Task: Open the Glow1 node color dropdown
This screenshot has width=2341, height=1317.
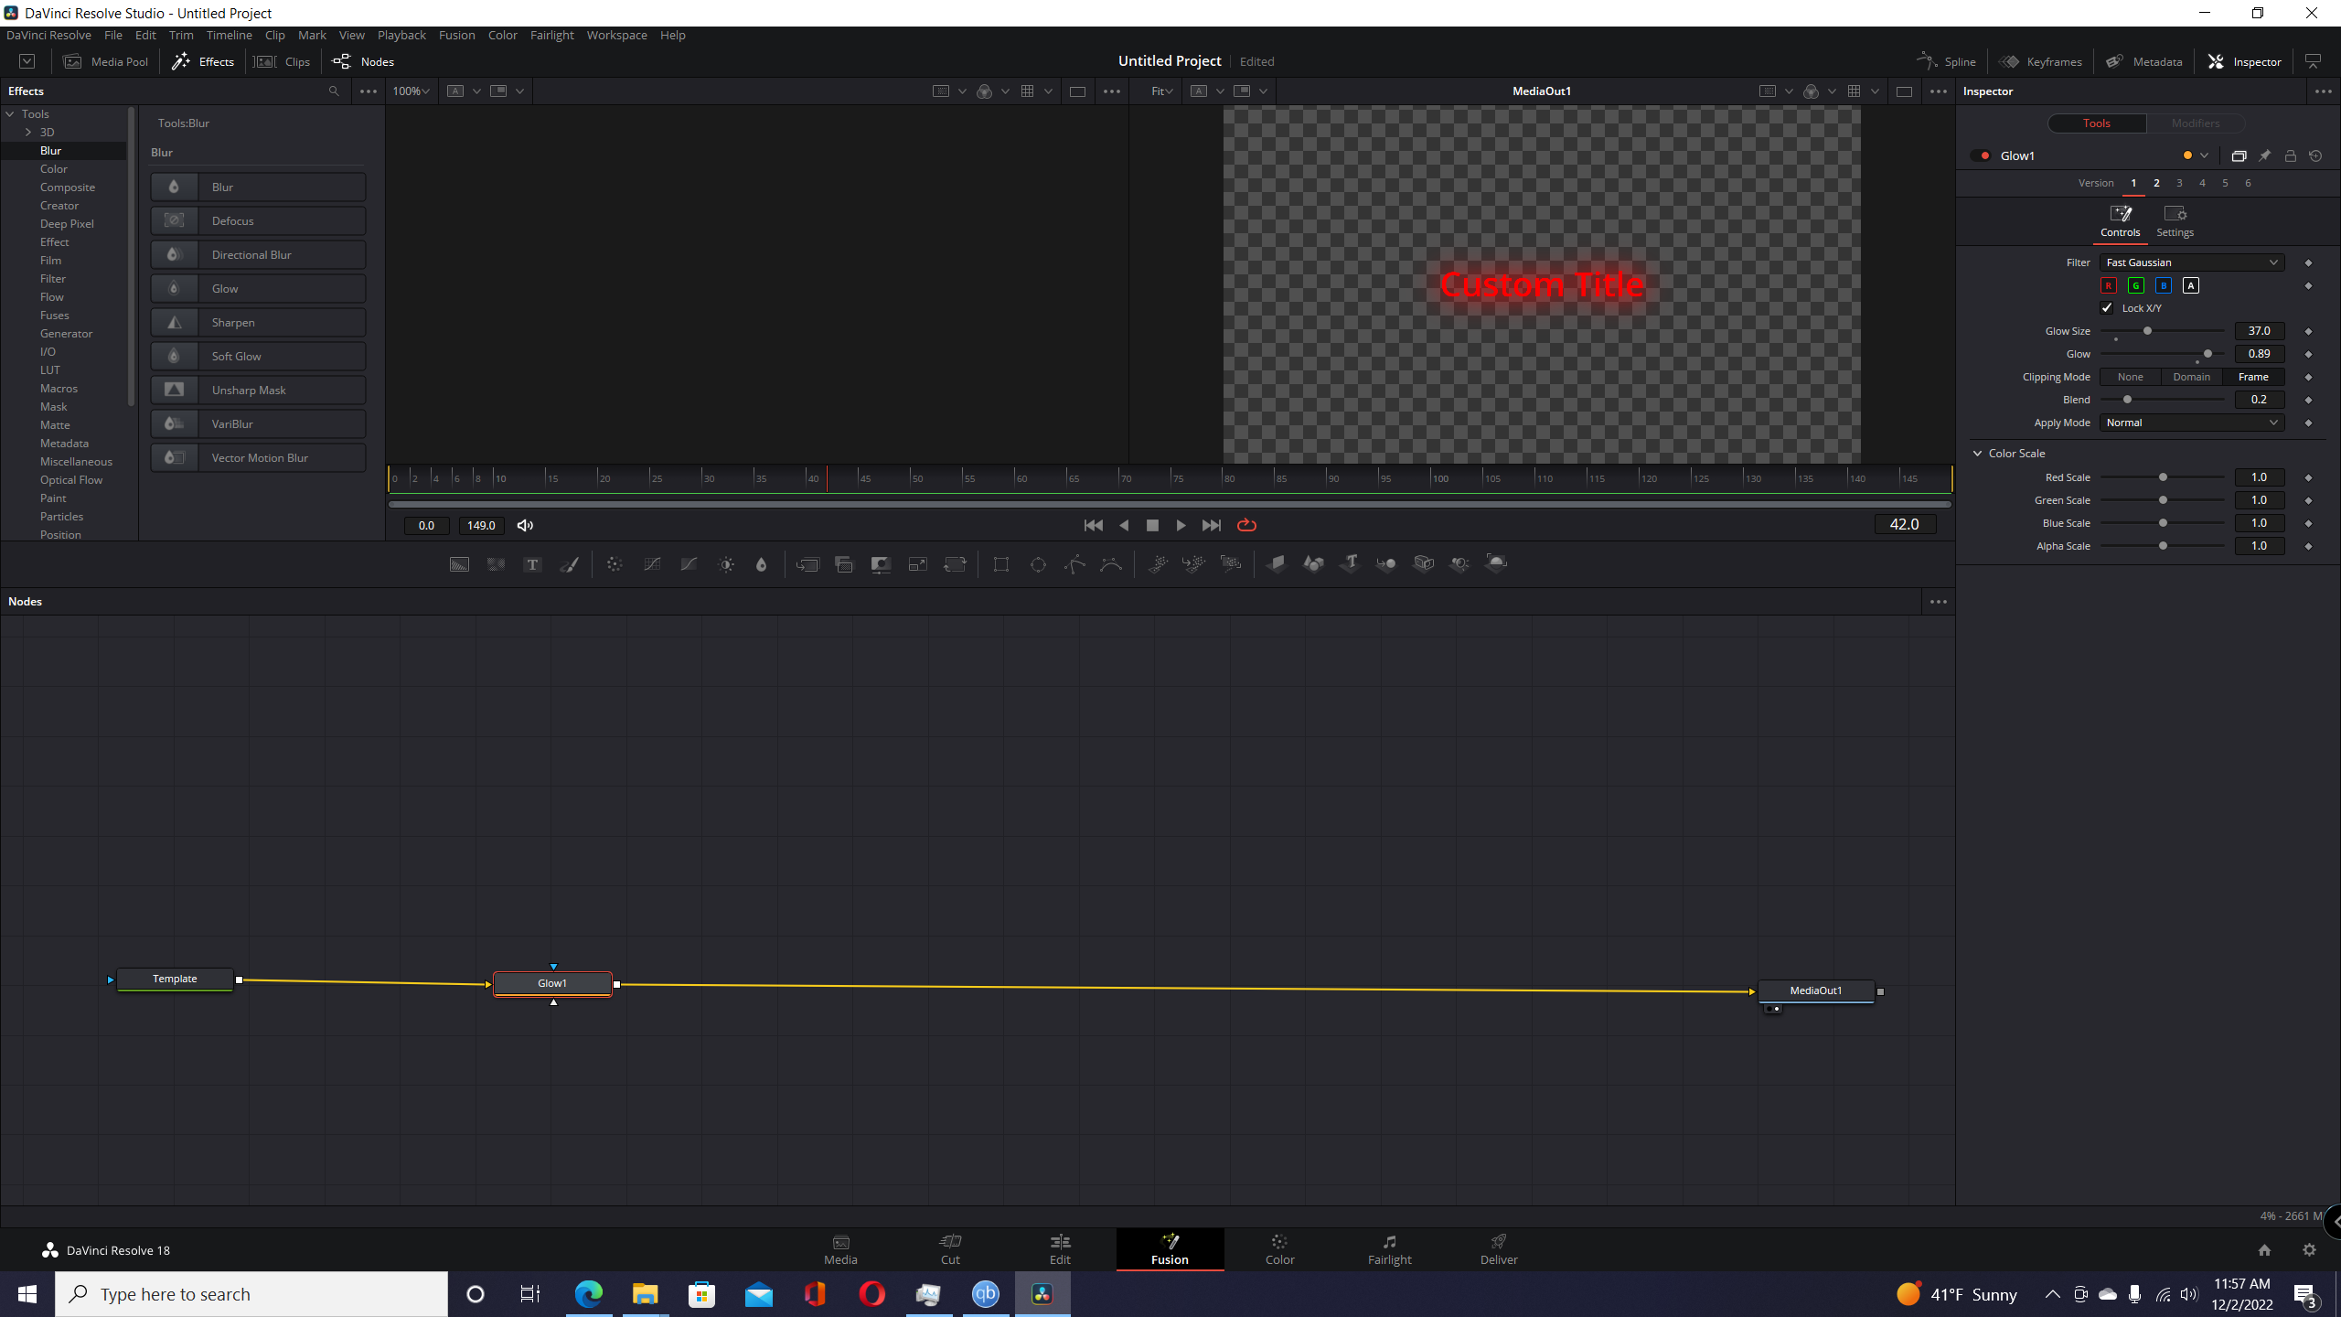Action: 2204,155
